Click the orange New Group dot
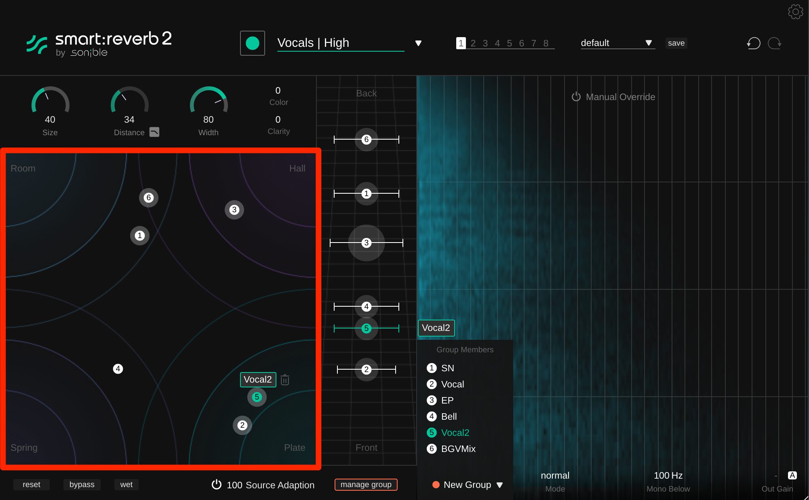This screenshot has width=809, height=500. pyautogui.click(x=436, y=485)
